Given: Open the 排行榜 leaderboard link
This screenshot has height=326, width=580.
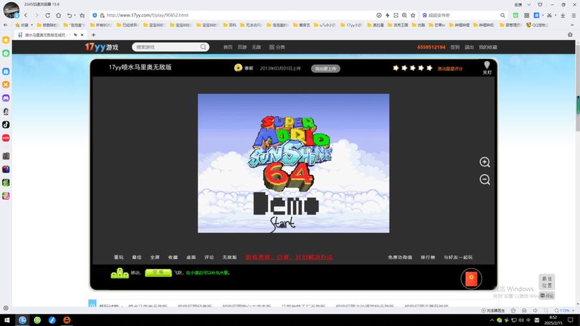Looking at the screenshot, I should 427,257.
